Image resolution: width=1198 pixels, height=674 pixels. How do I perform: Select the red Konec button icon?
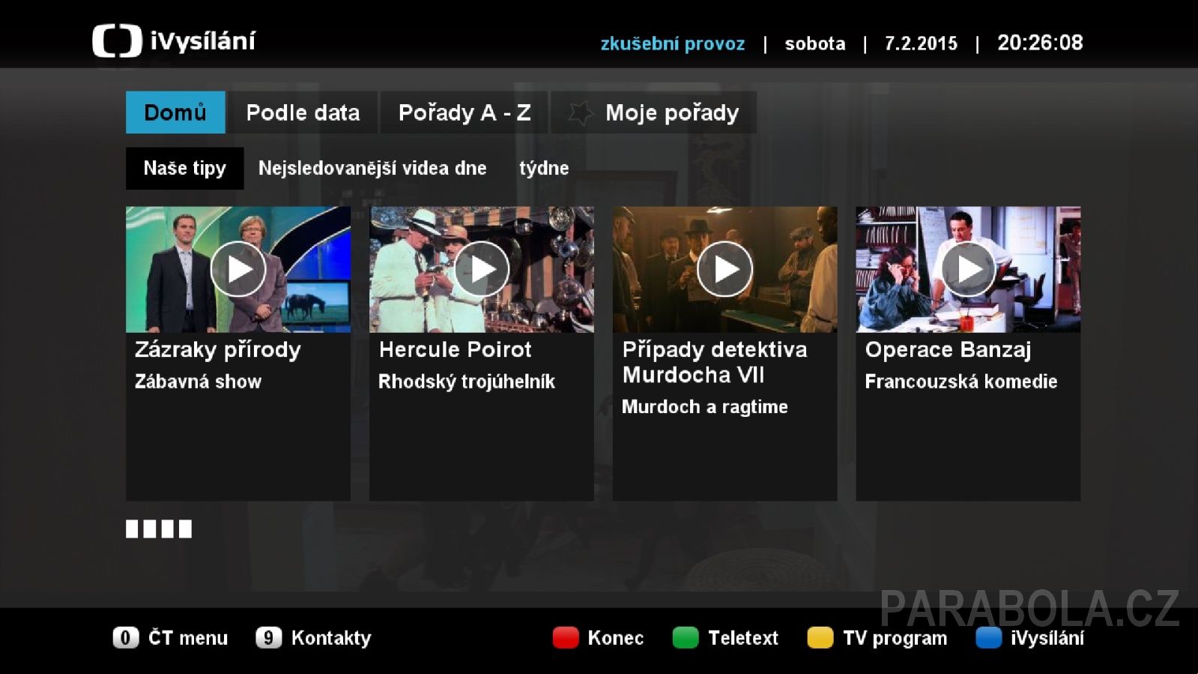click(x=566, y=637)
